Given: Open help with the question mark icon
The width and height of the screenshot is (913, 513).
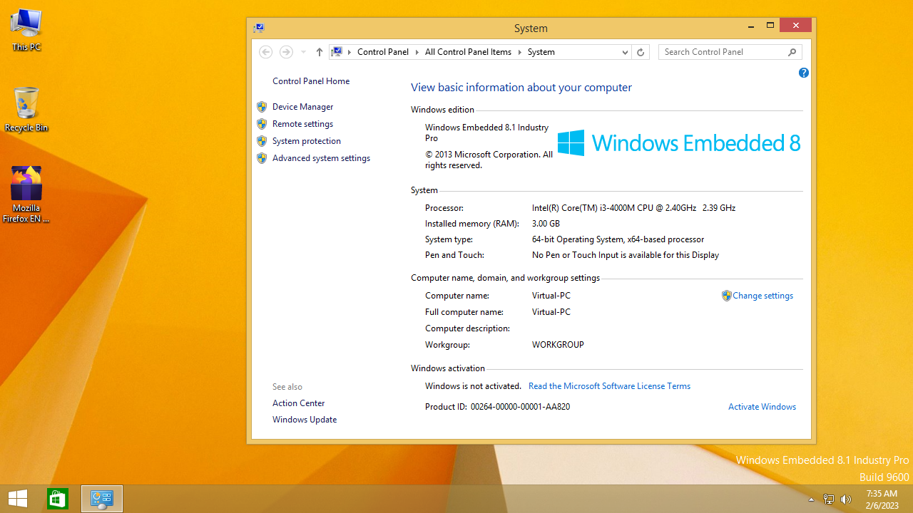Looking at the screenshot, I should click(804, 73).
